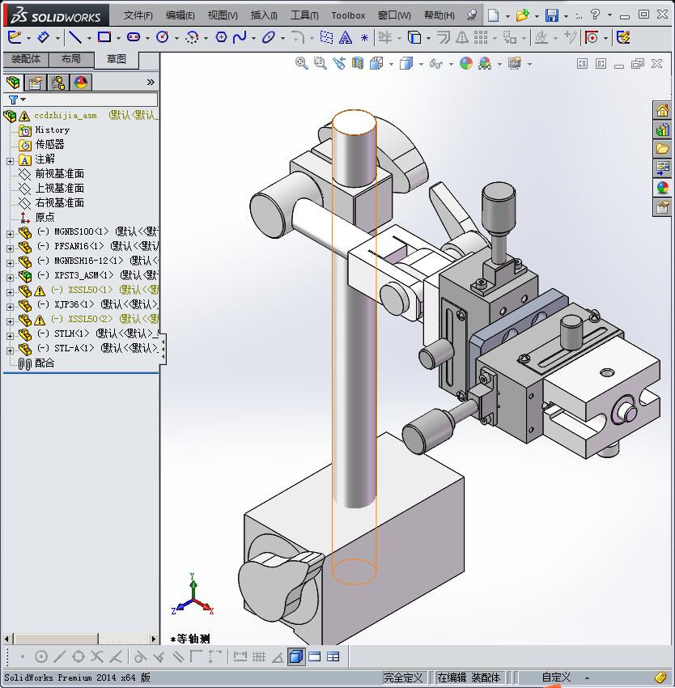
Task: Expand the XJP36<1> component
Action: (10, 306)
